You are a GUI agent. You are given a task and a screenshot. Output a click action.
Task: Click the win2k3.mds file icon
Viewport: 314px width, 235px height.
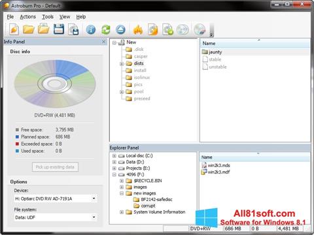pos(204,165)
